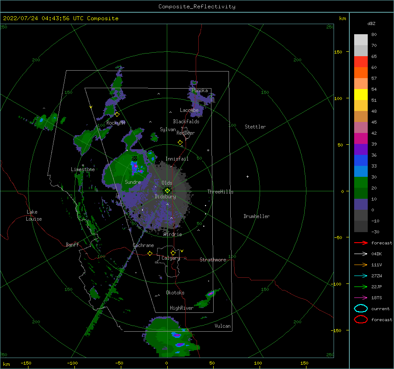The width and height of the screenshot is (394, 369).
Task: Click the ThreeHills label
Action: pyautogui.click(x=220, y=192)
